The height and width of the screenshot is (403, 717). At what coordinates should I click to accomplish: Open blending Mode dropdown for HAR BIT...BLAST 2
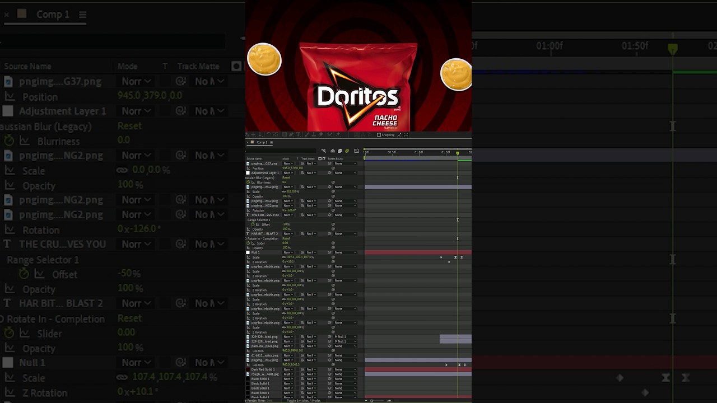pyautogui.click(x=288, y=233)
